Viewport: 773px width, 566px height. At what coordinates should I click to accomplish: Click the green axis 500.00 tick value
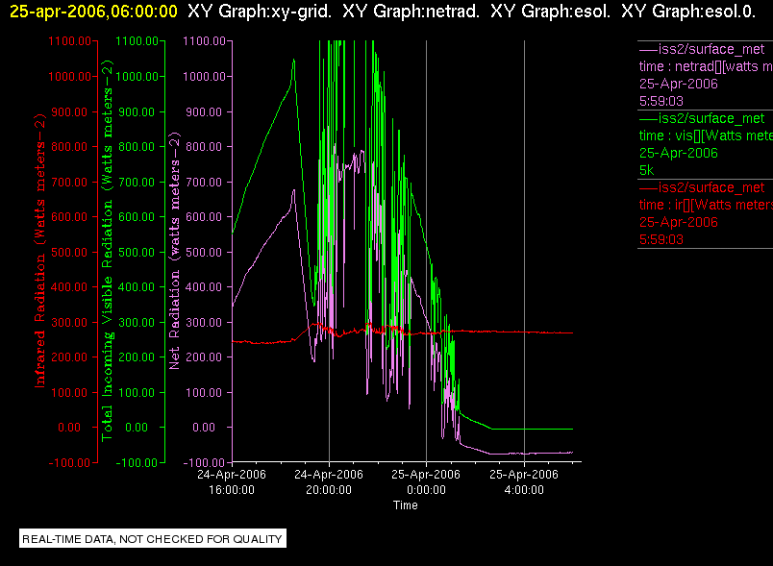pyautogui.click(x=137, y=253)
